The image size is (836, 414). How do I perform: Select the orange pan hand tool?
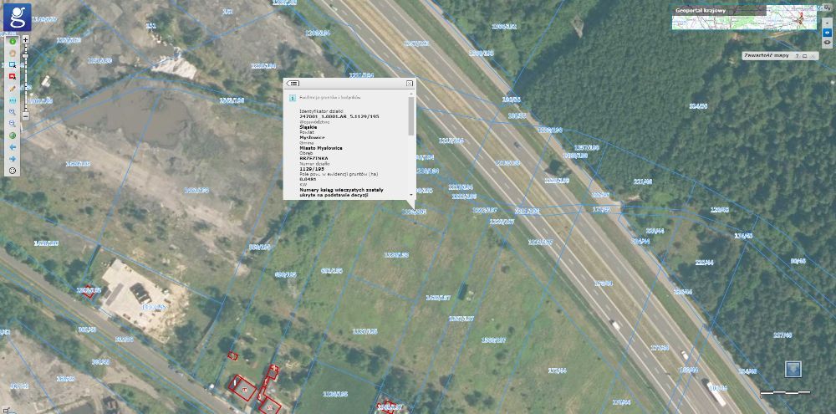coord(13,54)
